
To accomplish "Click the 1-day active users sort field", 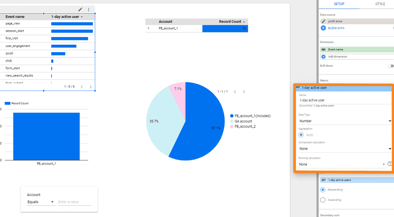I will pos(357,180).
